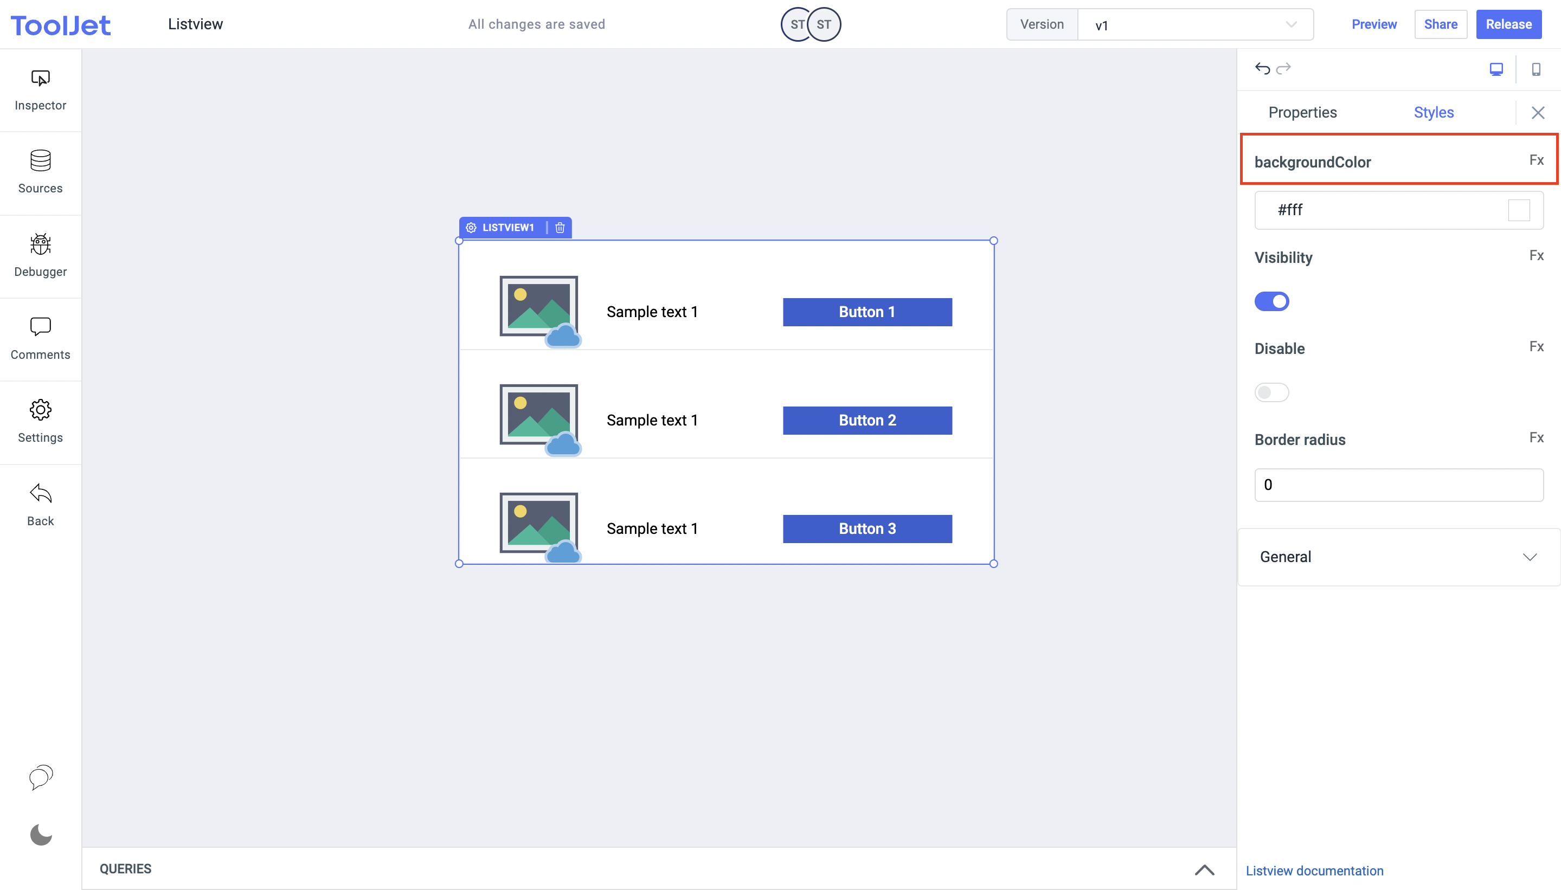Click the undo arrow icon
Image resolution: width=1561 pixels, height=890 pixels.
coord(1262,68)
